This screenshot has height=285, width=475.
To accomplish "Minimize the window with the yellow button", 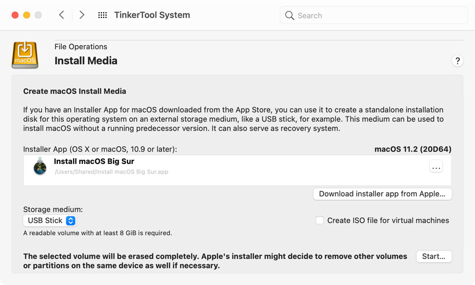I will 27,15.
